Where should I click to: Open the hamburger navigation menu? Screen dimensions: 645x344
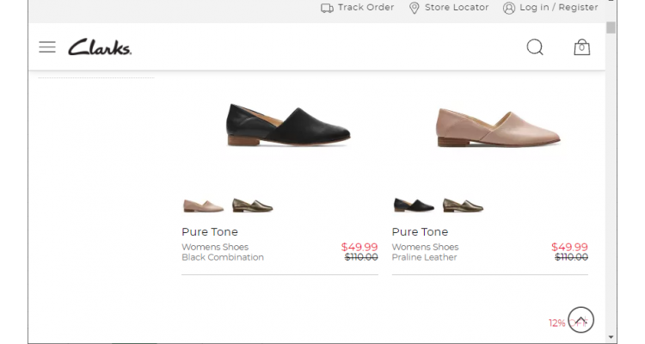tap(47, 47)
